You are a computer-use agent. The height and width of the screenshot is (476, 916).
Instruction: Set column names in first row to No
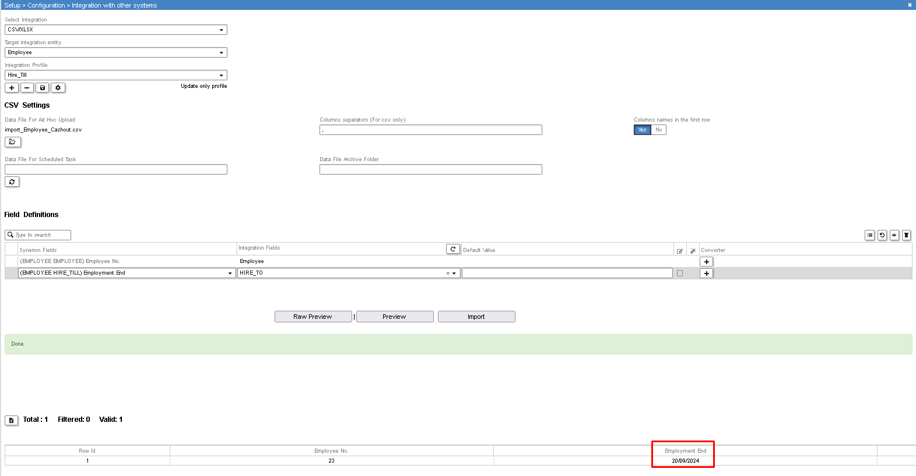point(658,130)
